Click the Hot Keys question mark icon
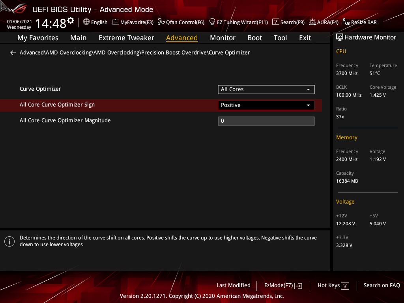Screen dimensions: 404x303 click(345, 286)
